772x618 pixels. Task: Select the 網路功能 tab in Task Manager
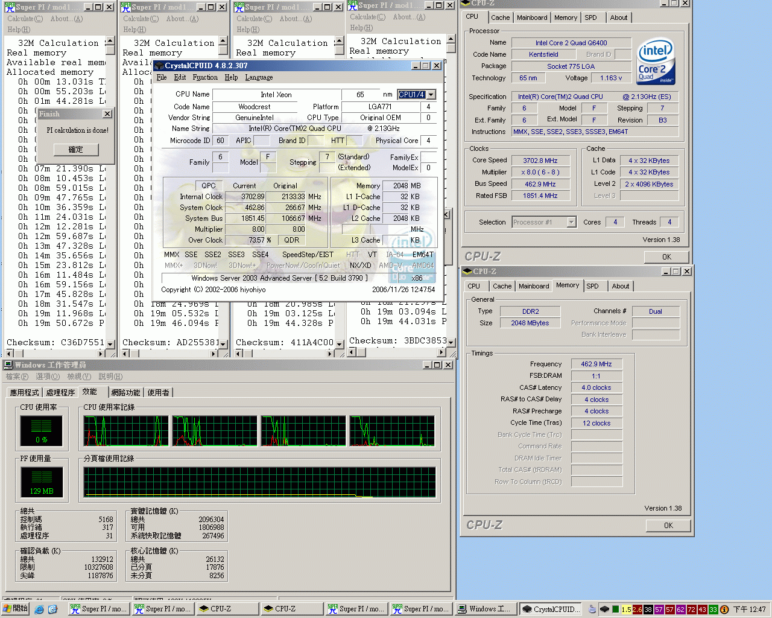pos(125,392)
